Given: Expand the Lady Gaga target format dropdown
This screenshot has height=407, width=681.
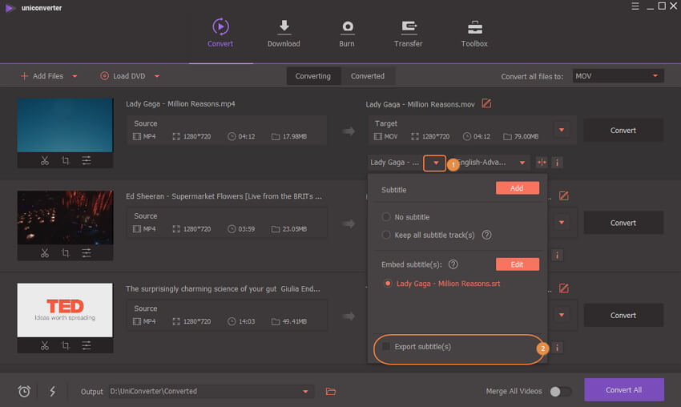Looking at the screenshot, I should (562, 130).
